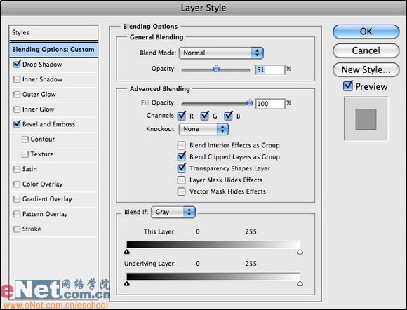Click This Layer white slider triangle
The width and height of the screenshot is (407, 310).
pyautogui.click(x=300, y=252)
